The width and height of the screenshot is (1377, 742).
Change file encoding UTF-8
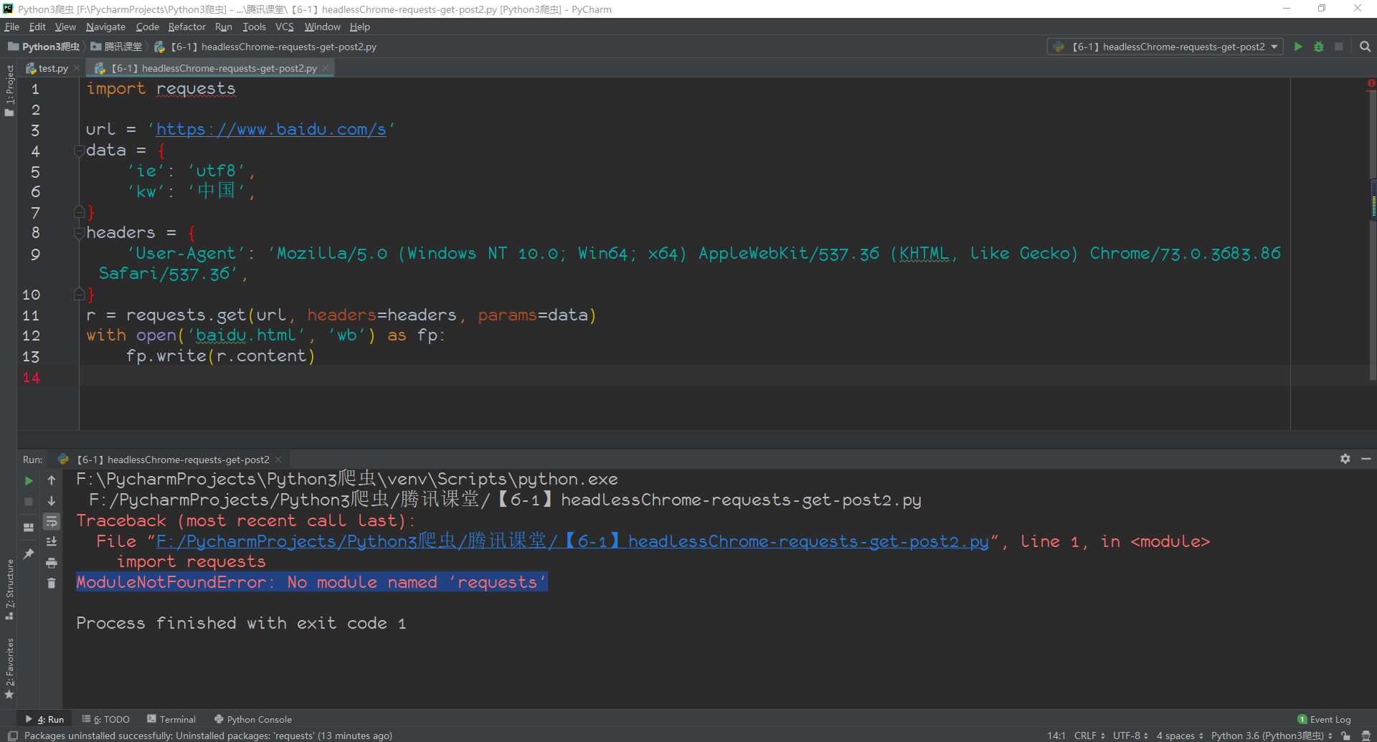[x=1130, y=736]
